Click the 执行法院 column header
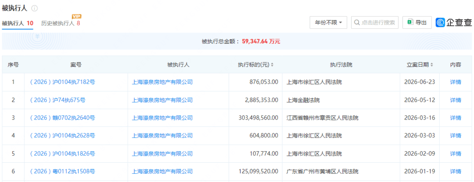Image resolution: width=474 pixels, height=182 pixels. (341, 65)
